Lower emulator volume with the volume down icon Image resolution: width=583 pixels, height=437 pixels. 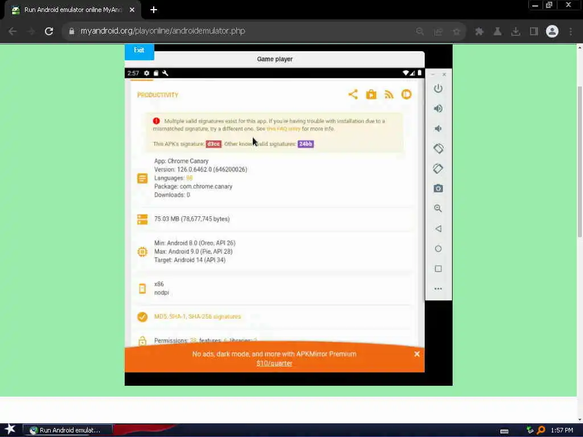(x=438, y=129)
